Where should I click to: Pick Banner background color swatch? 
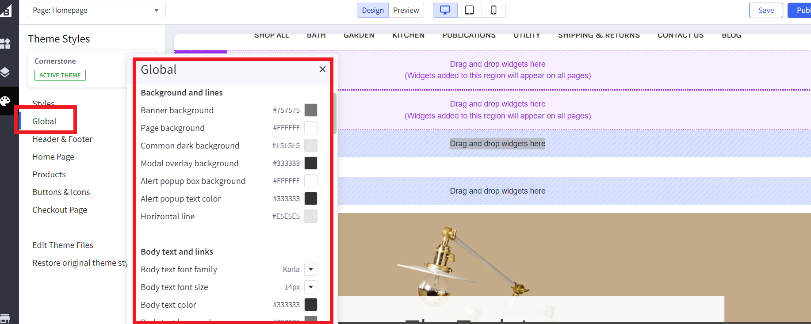pos(311,110)
